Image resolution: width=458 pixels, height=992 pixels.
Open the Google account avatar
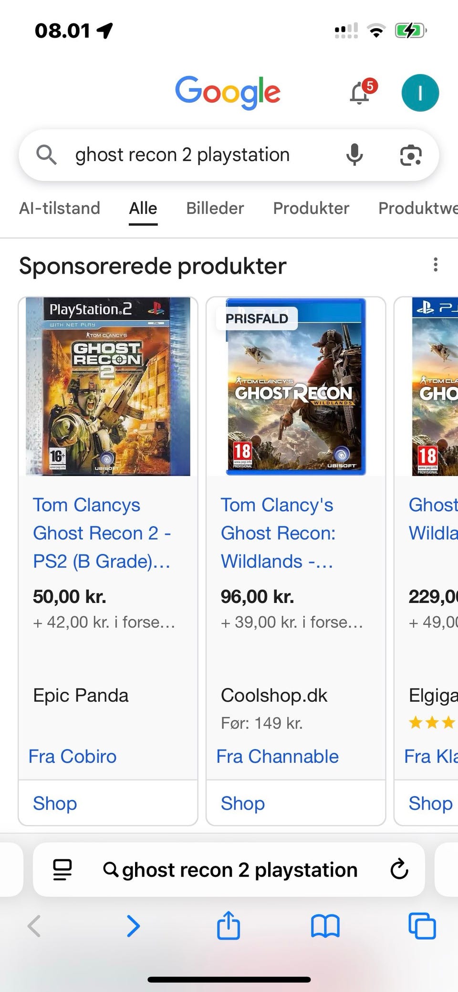coord(420,93)
